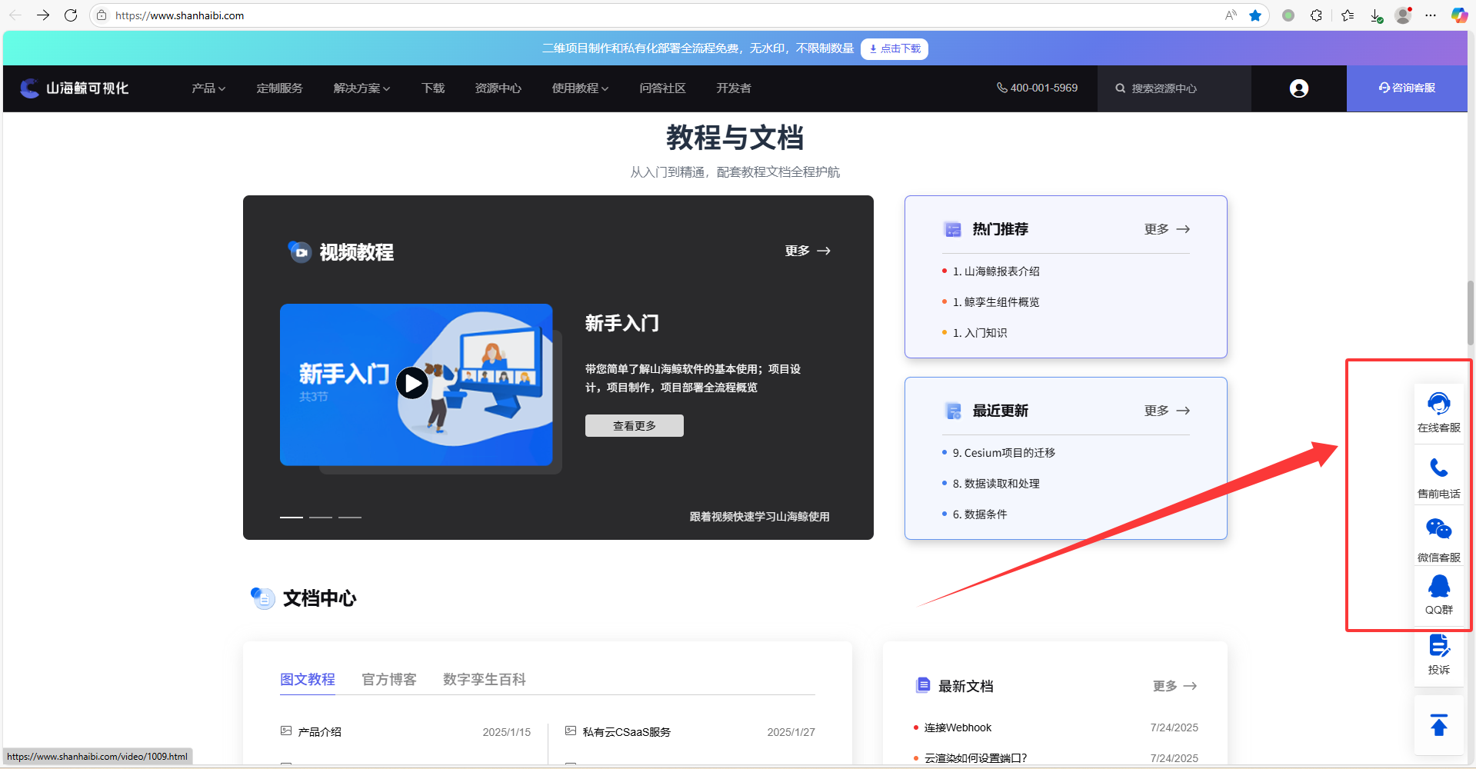
Task: Switch to the 数字孪生百科 tab
Action: click(485, 680)
